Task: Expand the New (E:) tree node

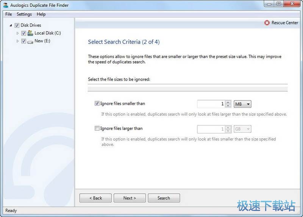Action: 17,41
